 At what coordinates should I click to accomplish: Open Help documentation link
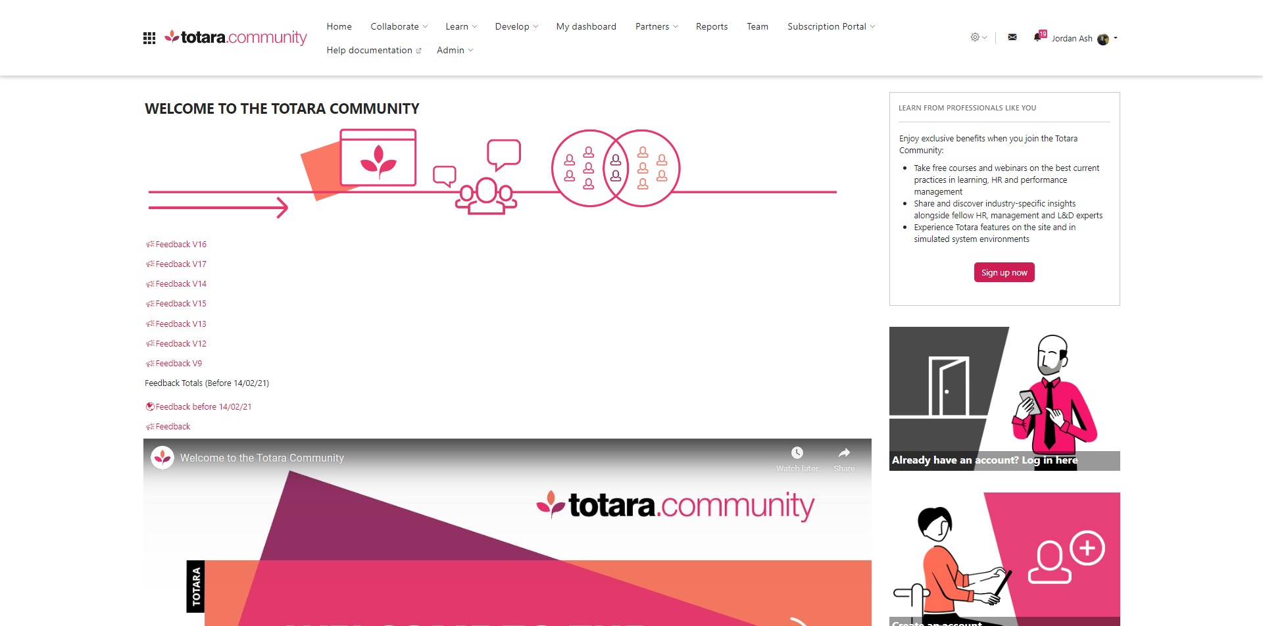click(x=374, y=50)
